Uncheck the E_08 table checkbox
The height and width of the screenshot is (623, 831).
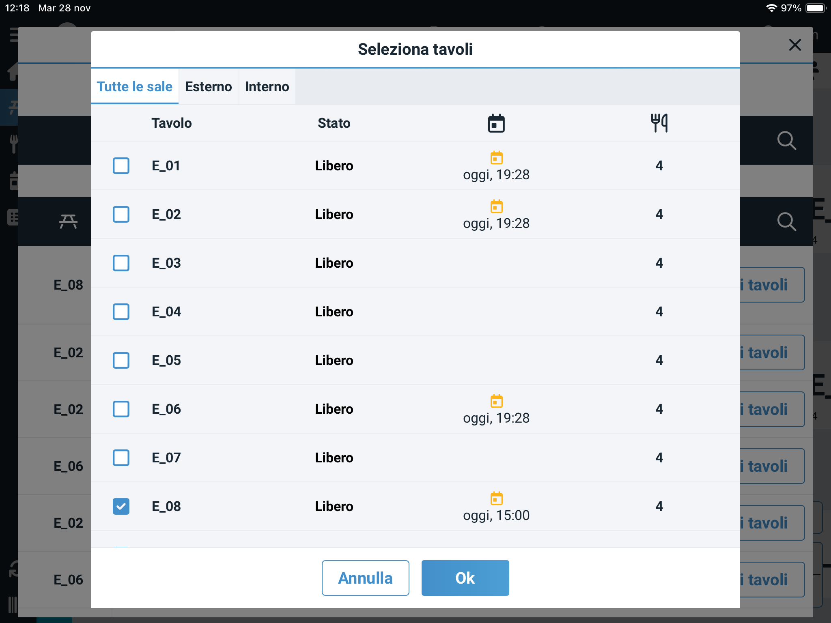[121, 506]
